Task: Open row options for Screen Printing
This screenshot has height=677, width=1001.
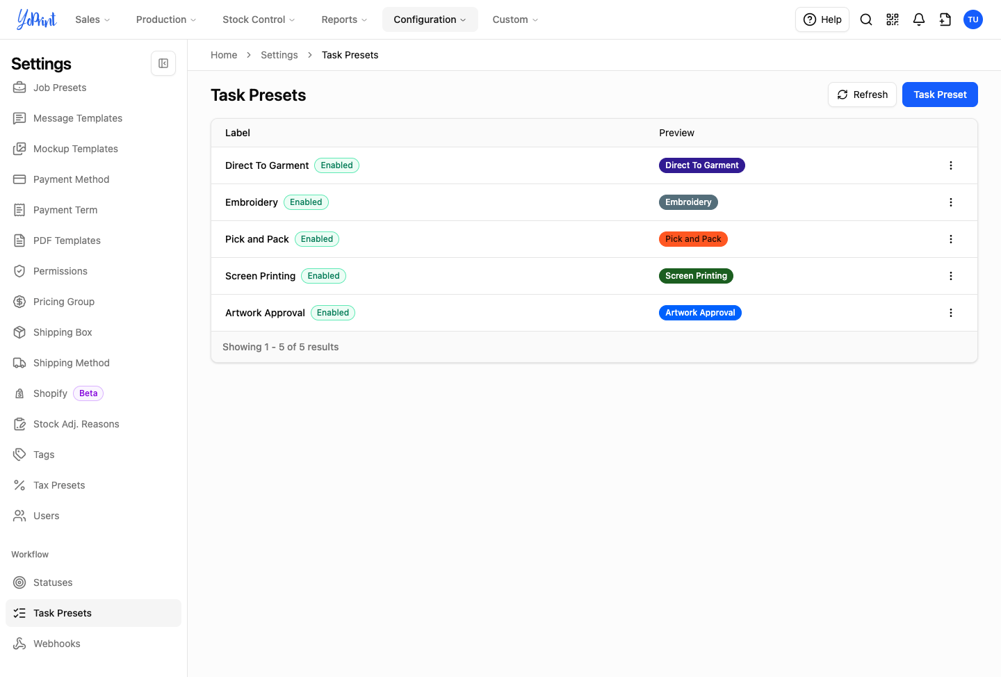Action: click(951, 276)
